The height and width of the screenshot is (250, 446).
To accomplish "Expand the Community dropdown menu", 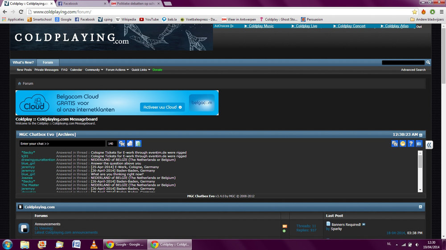I will coord(94,70).
